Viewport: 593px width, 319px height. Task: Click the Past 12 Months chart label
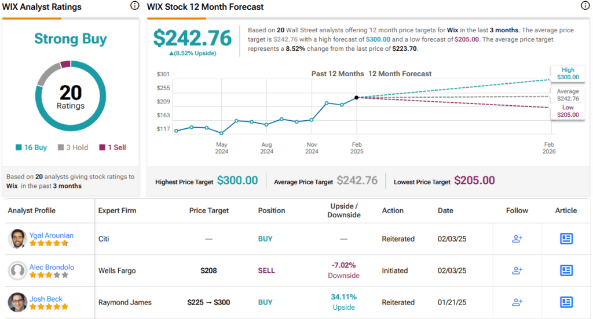coord(338,73)
